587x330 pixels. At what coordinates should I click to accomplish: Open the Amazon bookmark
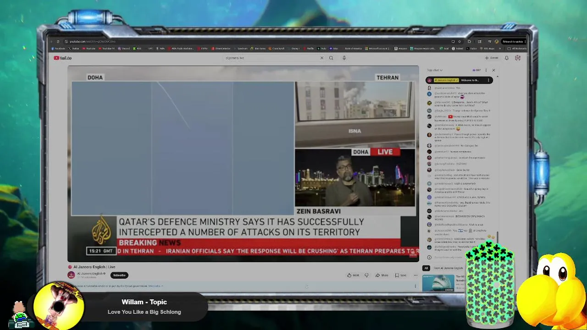pos(401,49)
